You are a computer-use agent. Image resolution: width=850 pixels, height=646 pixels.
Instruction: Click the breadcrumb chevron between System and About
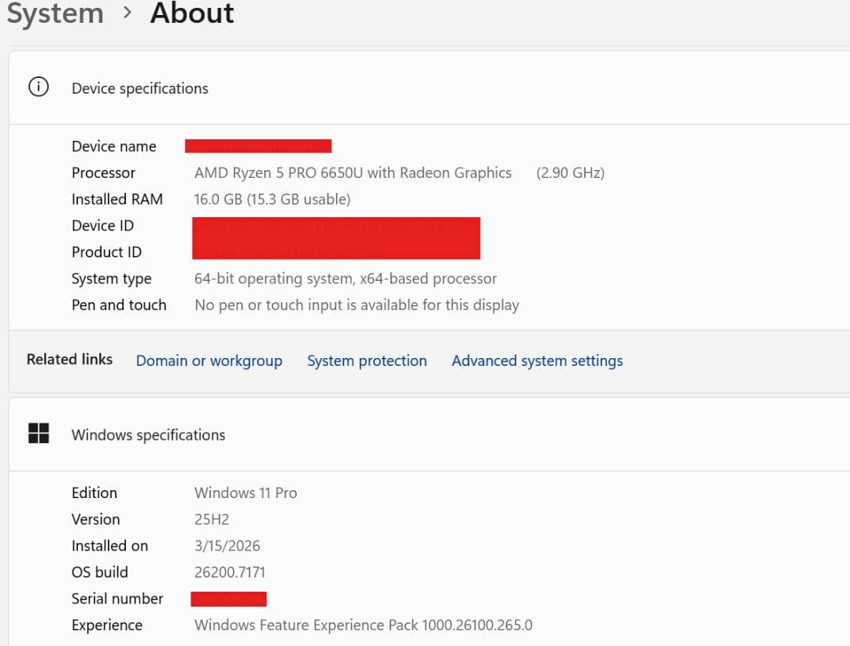tap(128, 12)
